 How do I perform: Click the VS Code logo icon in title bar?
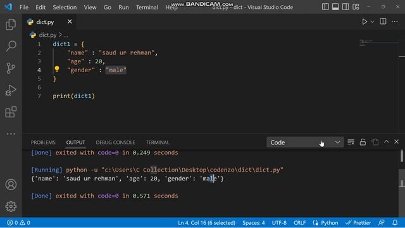coord(8,7)
